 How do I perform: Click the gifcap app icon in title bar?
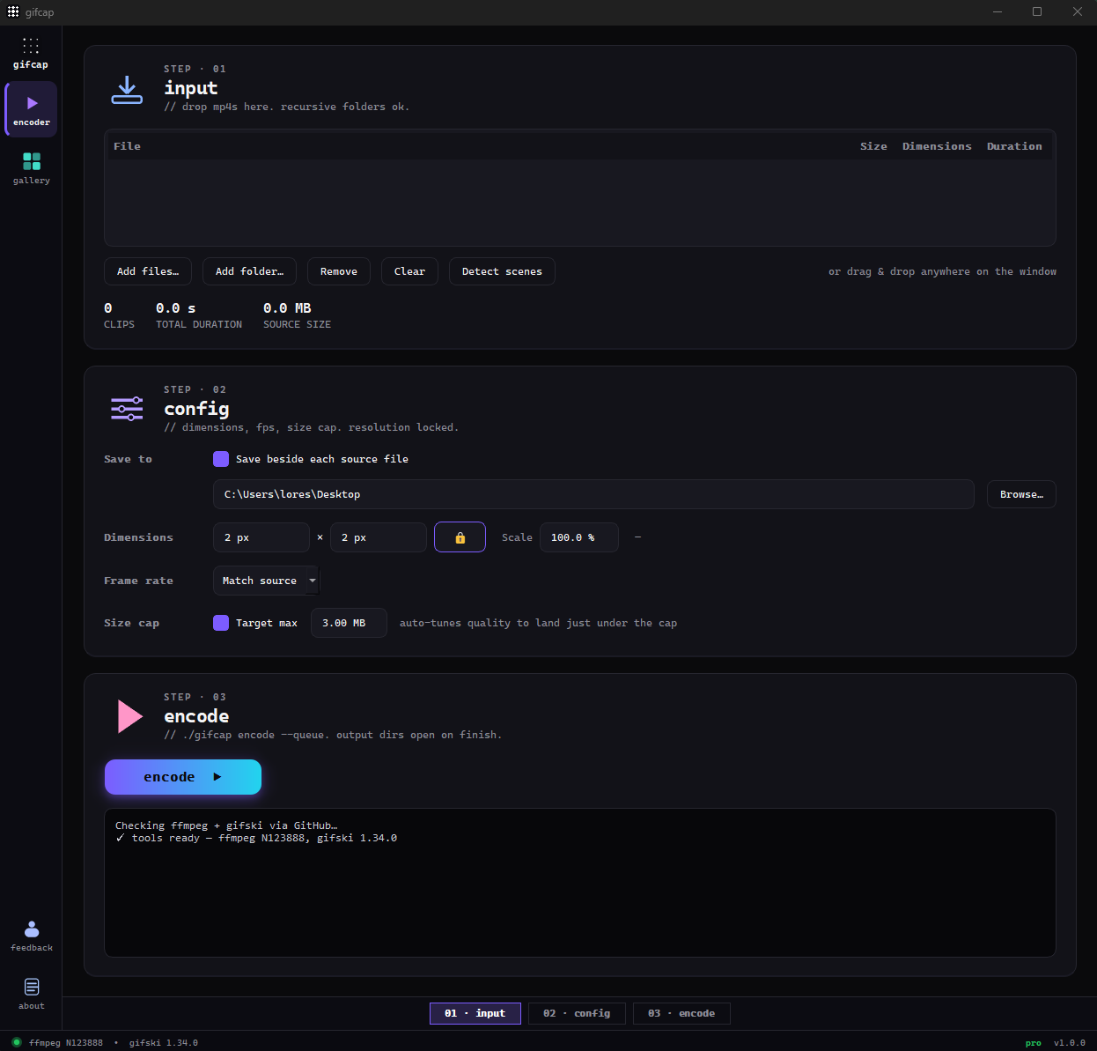[13, 11]
